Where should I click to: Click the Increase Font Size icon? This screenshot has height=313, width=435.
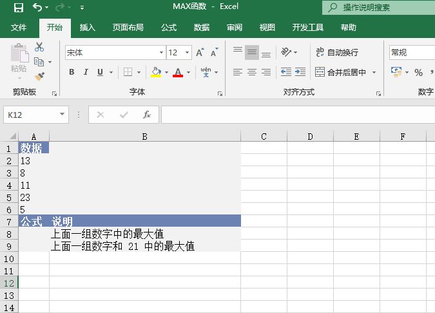[x=200, y=52]
